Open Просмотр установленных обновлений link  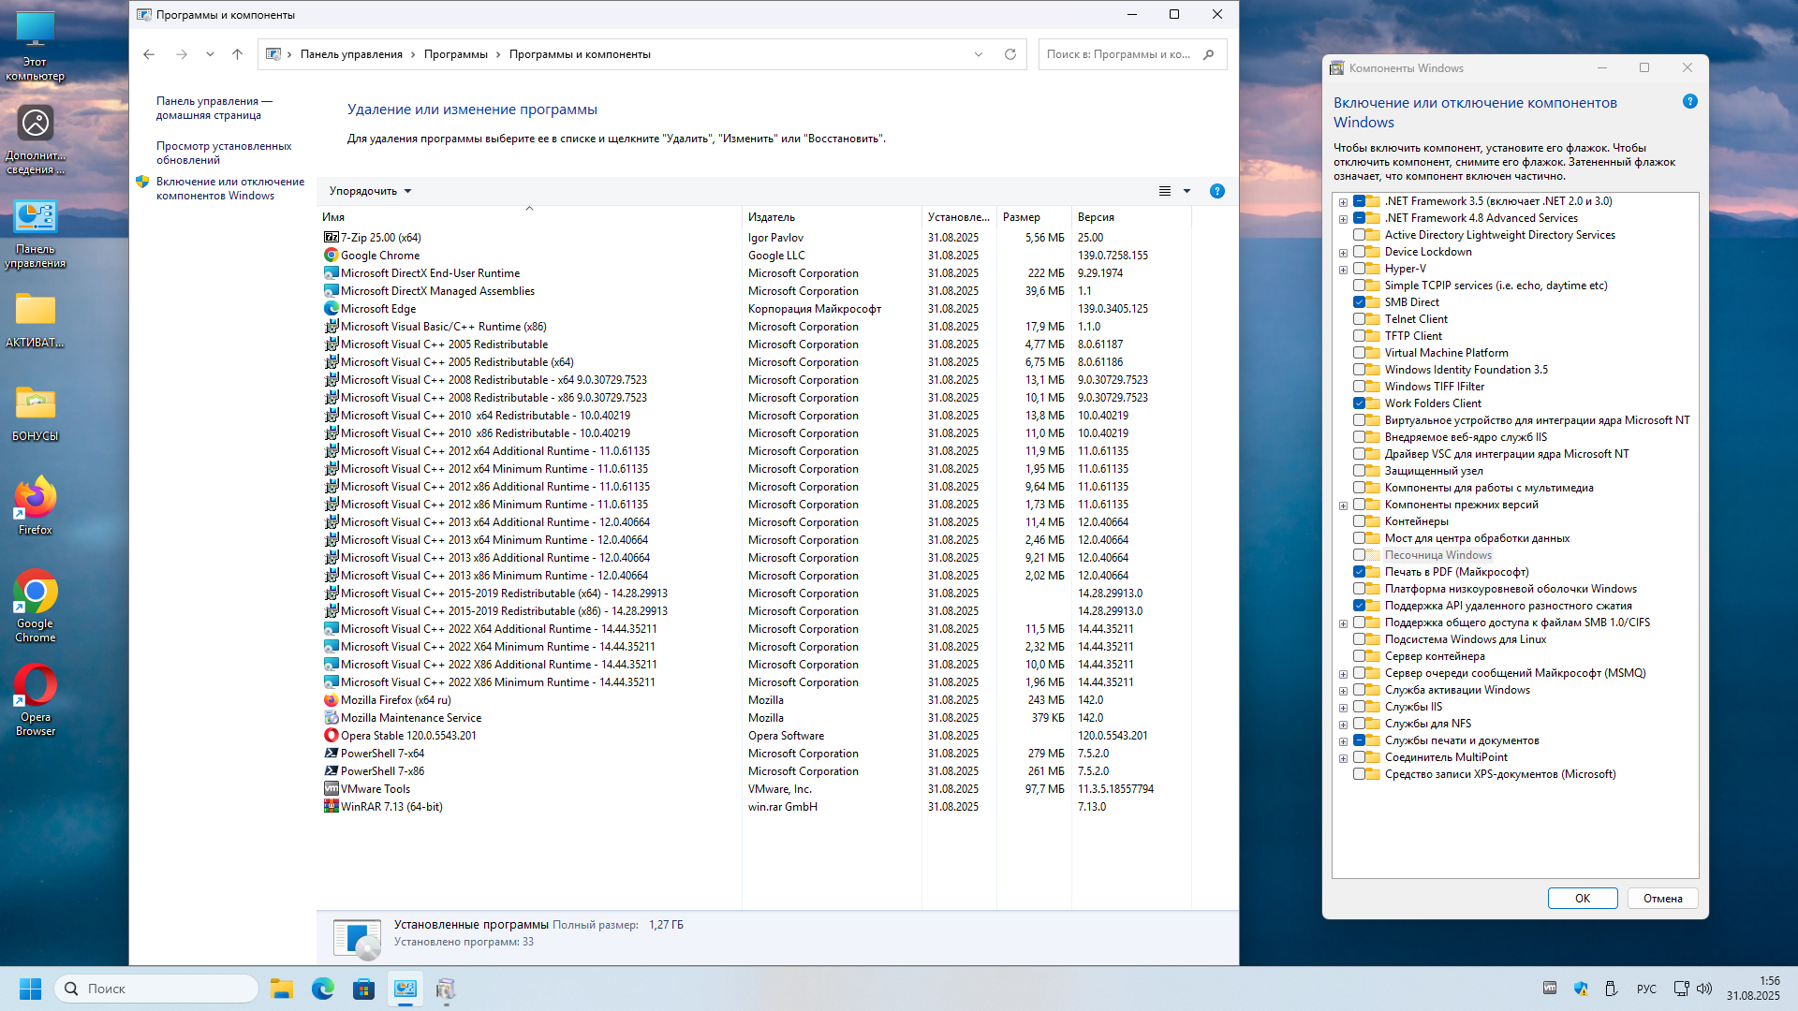click(224, 154)
